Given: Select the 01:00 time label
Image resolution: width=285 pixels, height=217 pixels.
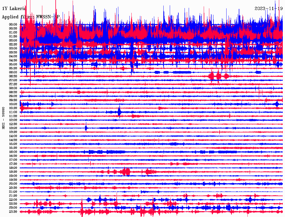Looking at the screenshot, I should [x=13, y=33].
